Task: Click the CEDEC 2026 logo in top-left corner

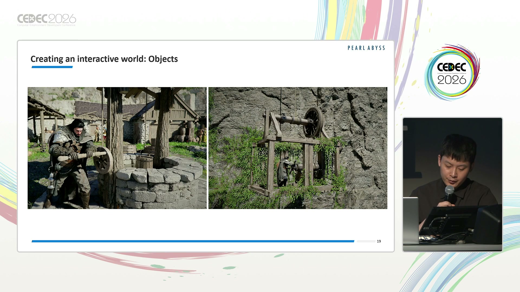Action: coord(47,20)
